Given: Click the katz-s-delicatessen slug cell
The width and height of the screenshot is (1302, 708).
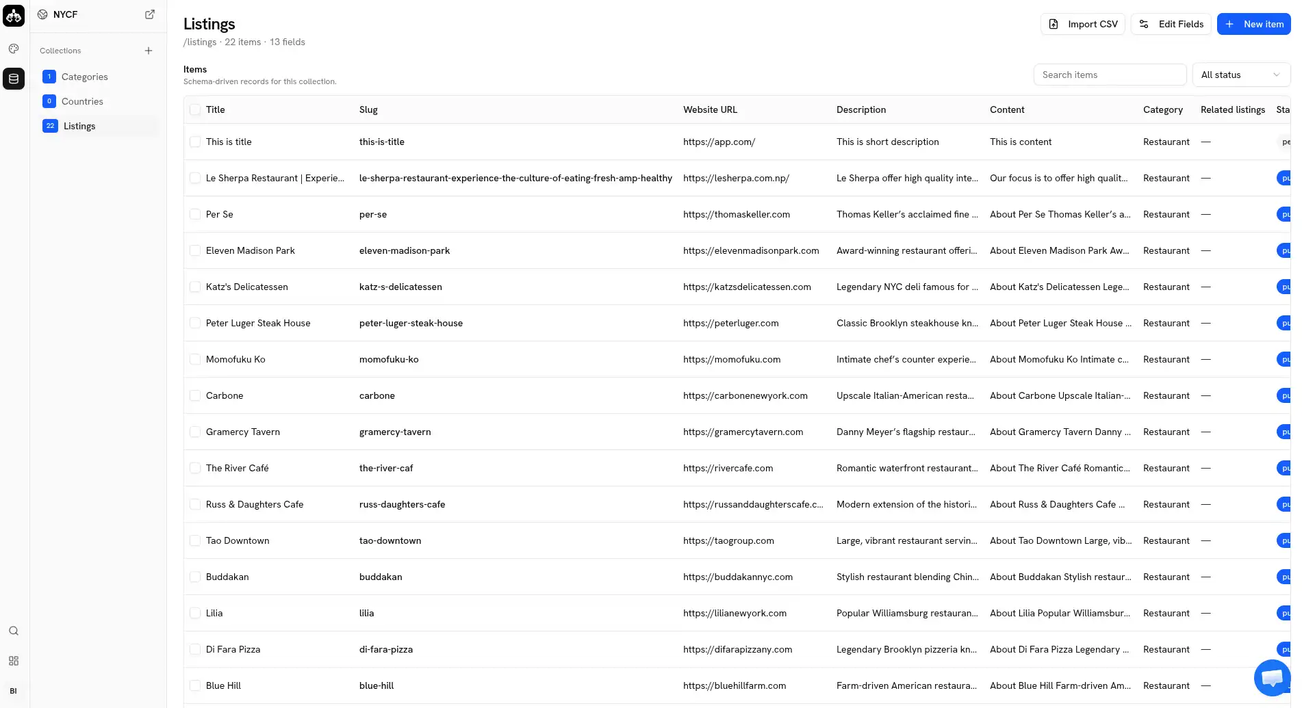Looking at the screenshot, I should pyautogui.click(x=400, y=287).
